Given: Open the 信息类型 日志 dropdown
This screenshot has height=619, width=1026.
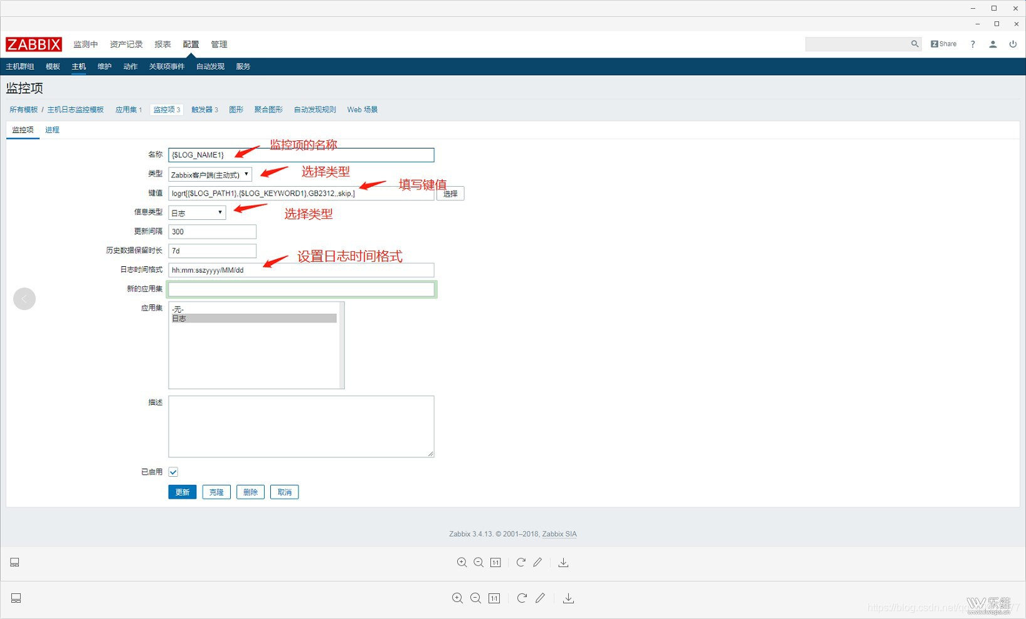Looking at the screenshot, I should click(197, 213).
